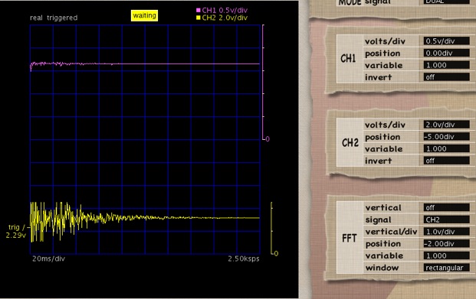Click the trig 2.29v level marker

(x=17, y=231)
